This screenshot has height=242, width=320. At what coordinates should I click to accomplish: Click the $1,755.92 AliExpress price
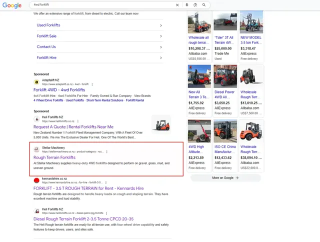(196, 103)
